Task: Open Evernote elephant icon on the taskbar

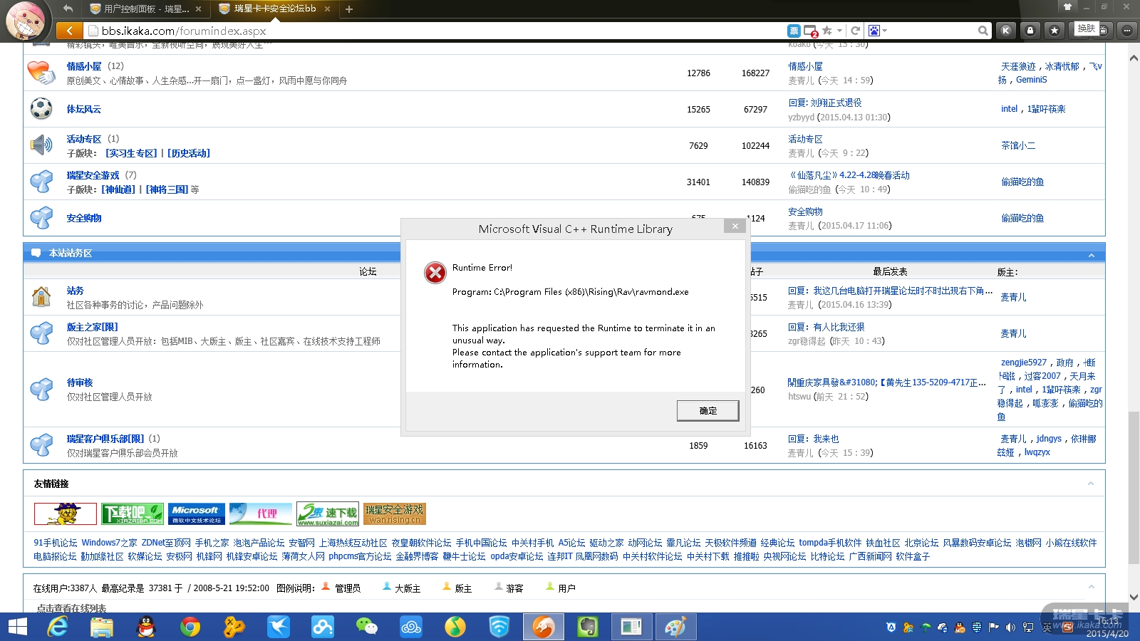Action: point(587,627)
